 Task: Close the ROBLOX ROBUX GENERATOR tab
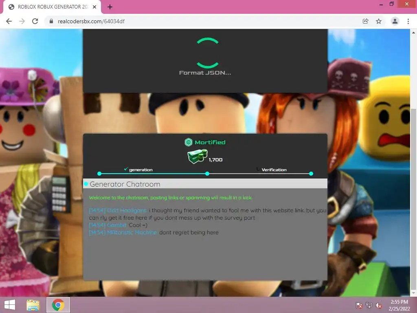click(94, 7)
